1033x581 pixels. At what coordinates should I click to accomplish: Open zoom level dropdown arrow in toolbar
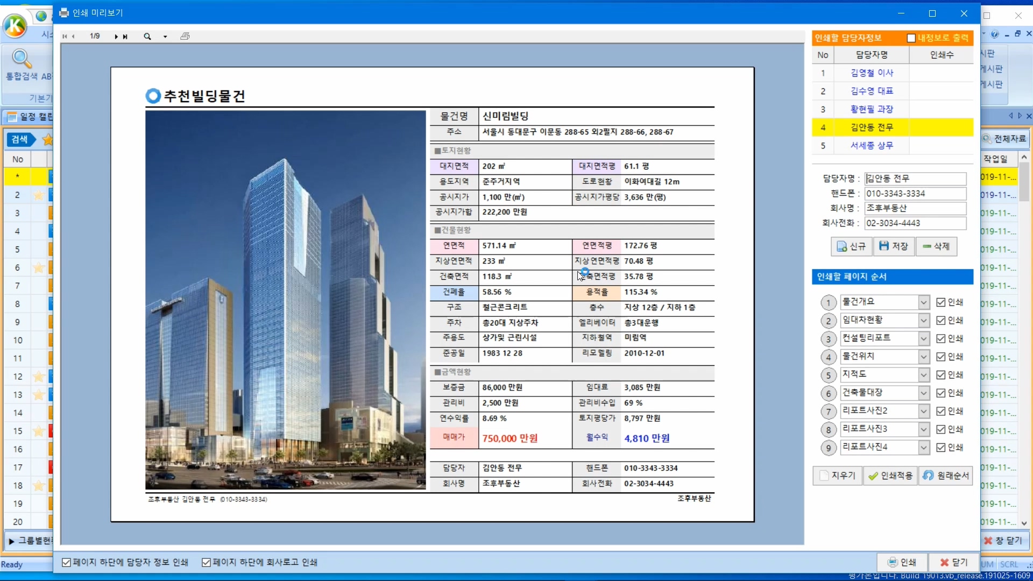(x=165, y=37)
